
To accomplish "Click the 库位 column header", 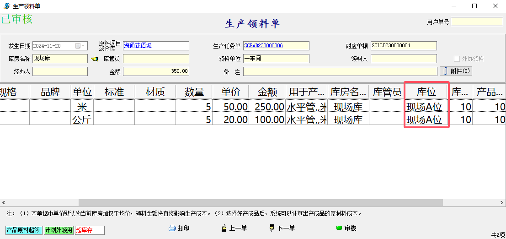I will pos(426,92).
